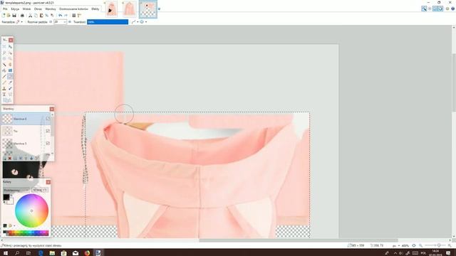
Task: Select the Magic Wand tool
Action: click(x=4, y=65)
